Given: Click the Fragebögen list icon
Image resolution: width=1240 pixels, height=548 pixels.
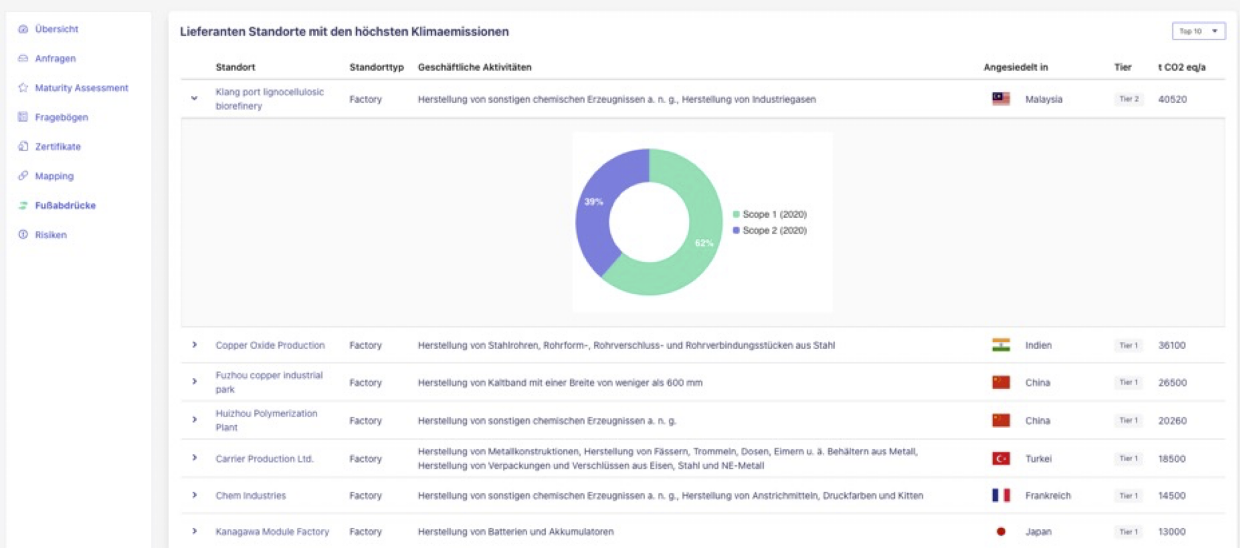Looking at the screenshot, I should click(x=23, y=117).
